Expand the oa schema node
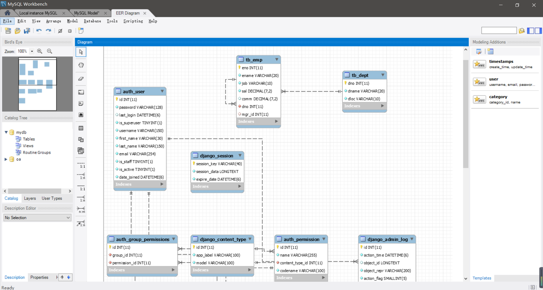 point(6,159)
